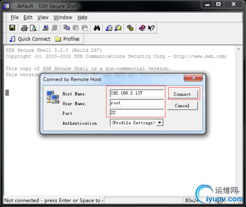246x207 pixels.
Task: Open the File menu
Action: 15,17
